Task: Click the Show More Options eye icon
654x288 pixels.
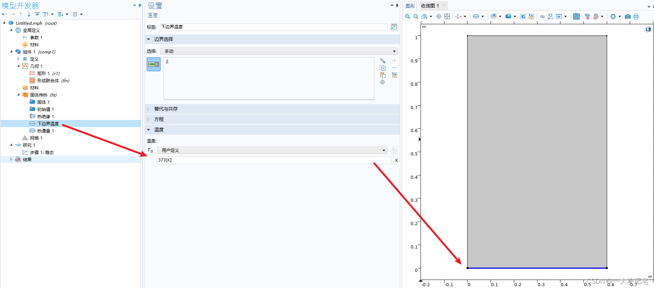Action: click(37, 14)
